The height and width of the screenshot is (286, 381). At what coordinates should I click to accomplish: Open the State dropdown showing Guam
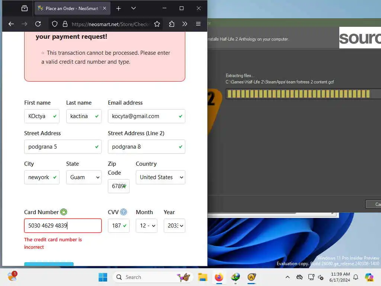tap(84, 177)
